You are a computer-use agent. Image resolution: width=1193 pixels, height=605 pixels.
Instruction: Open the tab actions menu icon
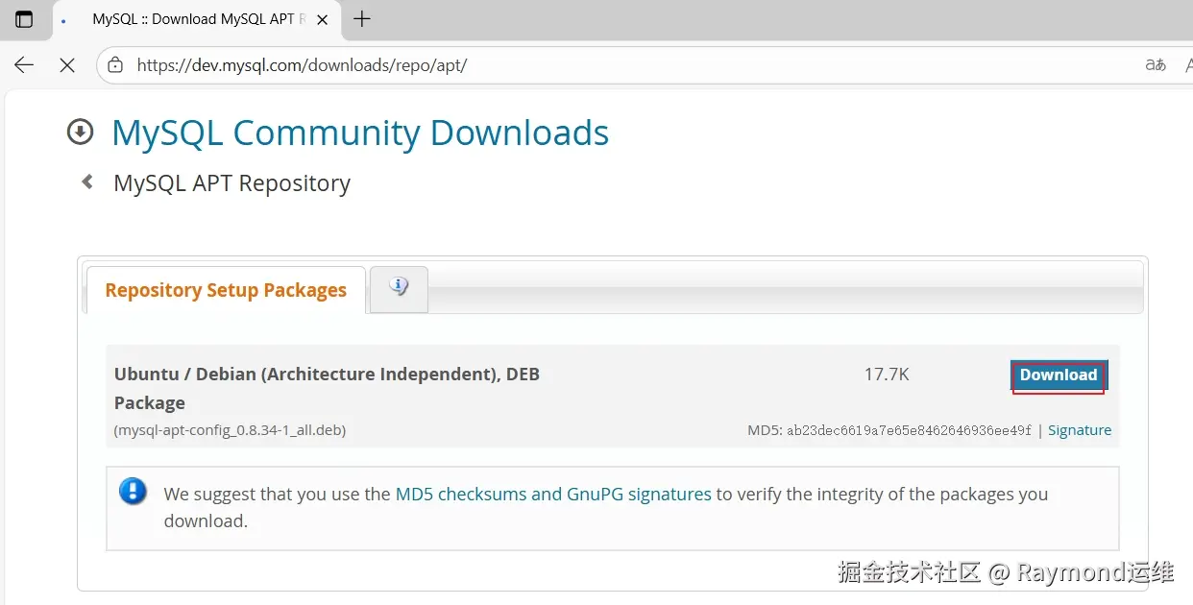click(x=24, y=19)
